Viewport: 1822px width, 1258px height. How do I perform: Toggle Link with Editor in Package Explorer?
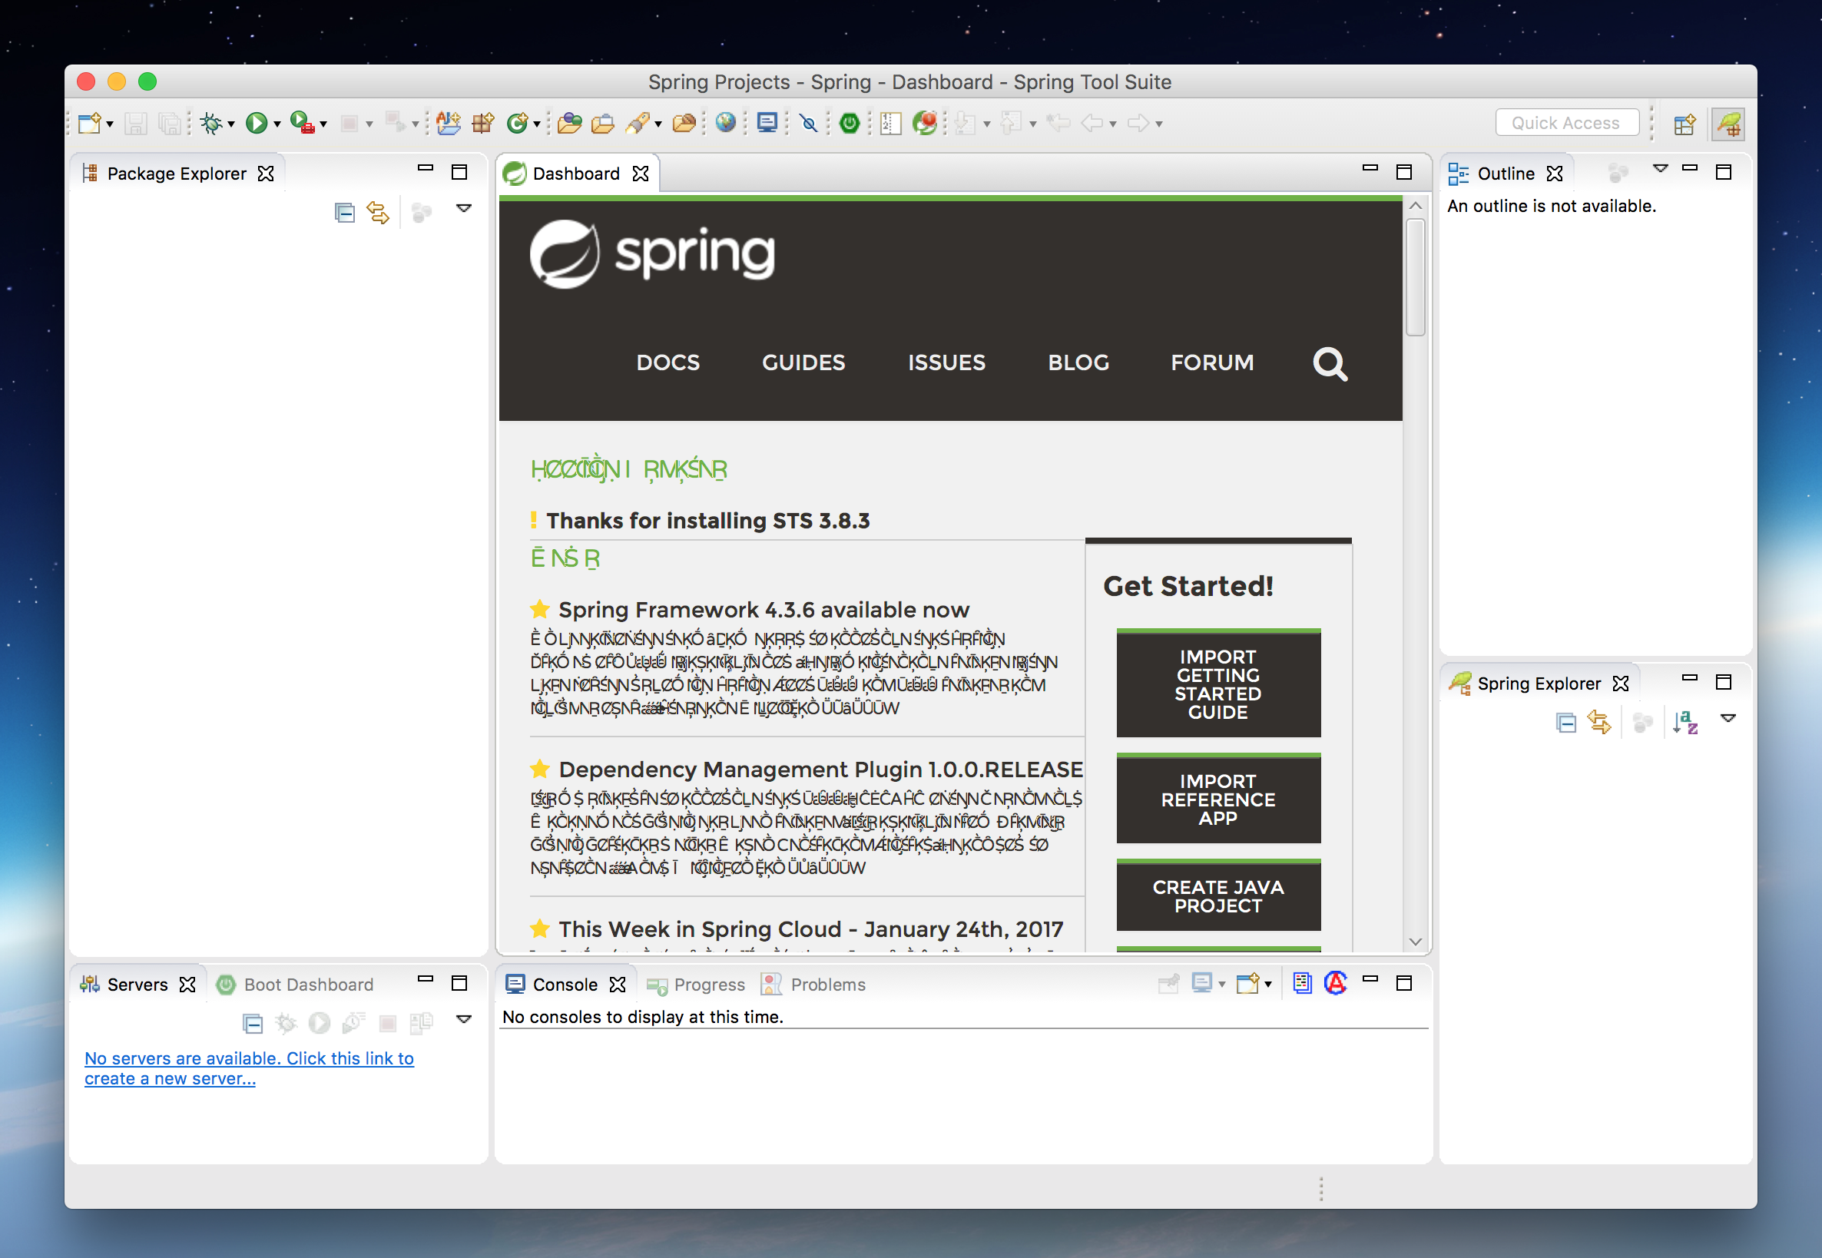(378, 213)
